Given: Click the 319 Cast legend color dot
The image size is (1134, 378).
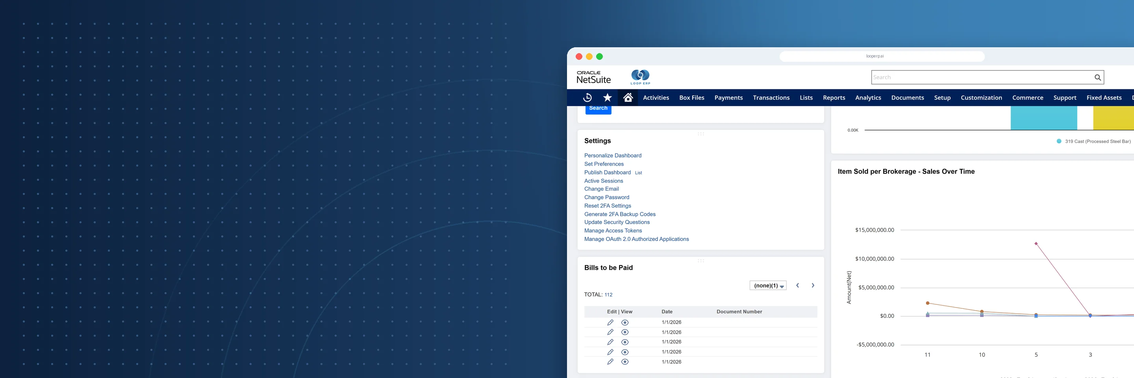Looking at the screenshot, I should click(x=1059, y=141).
